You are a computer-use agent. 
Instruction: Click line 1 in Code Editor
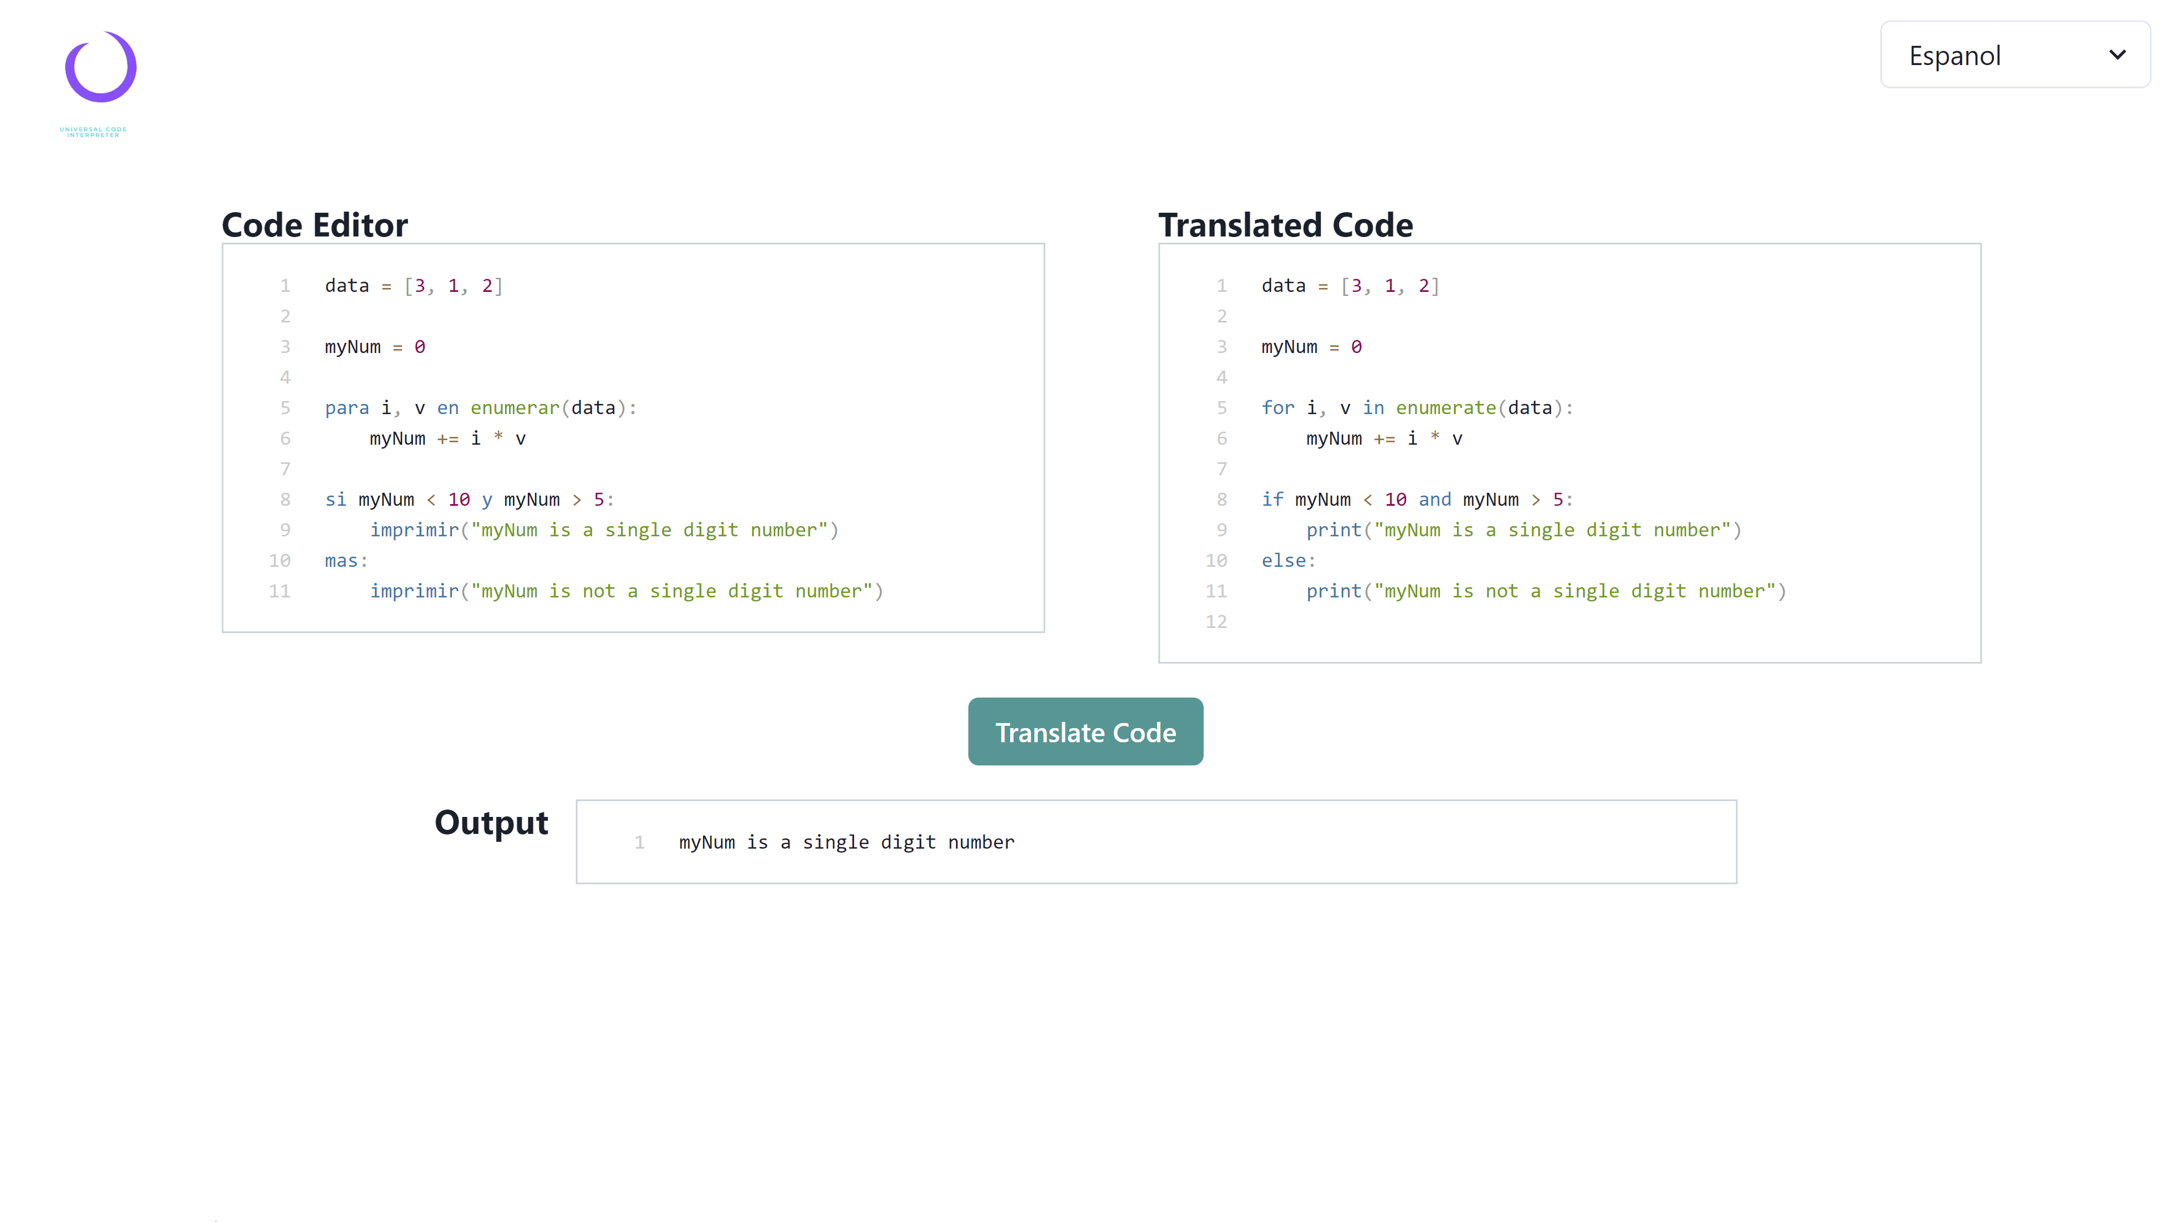tap(413, 286)
